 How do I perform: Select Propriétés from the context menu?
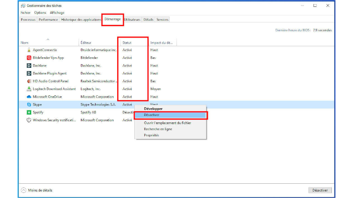pyautogui.click(x=151, y=135)
